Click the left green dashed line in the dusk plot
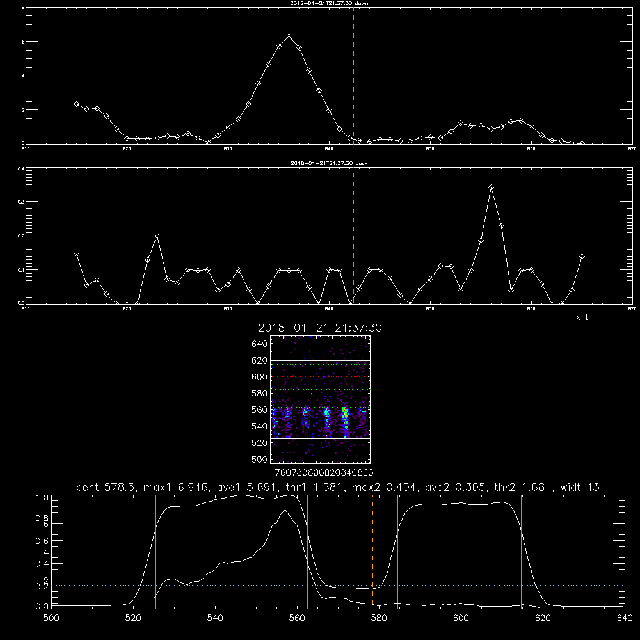The width and height of the screenshot is (640, 640). (204, 236)
